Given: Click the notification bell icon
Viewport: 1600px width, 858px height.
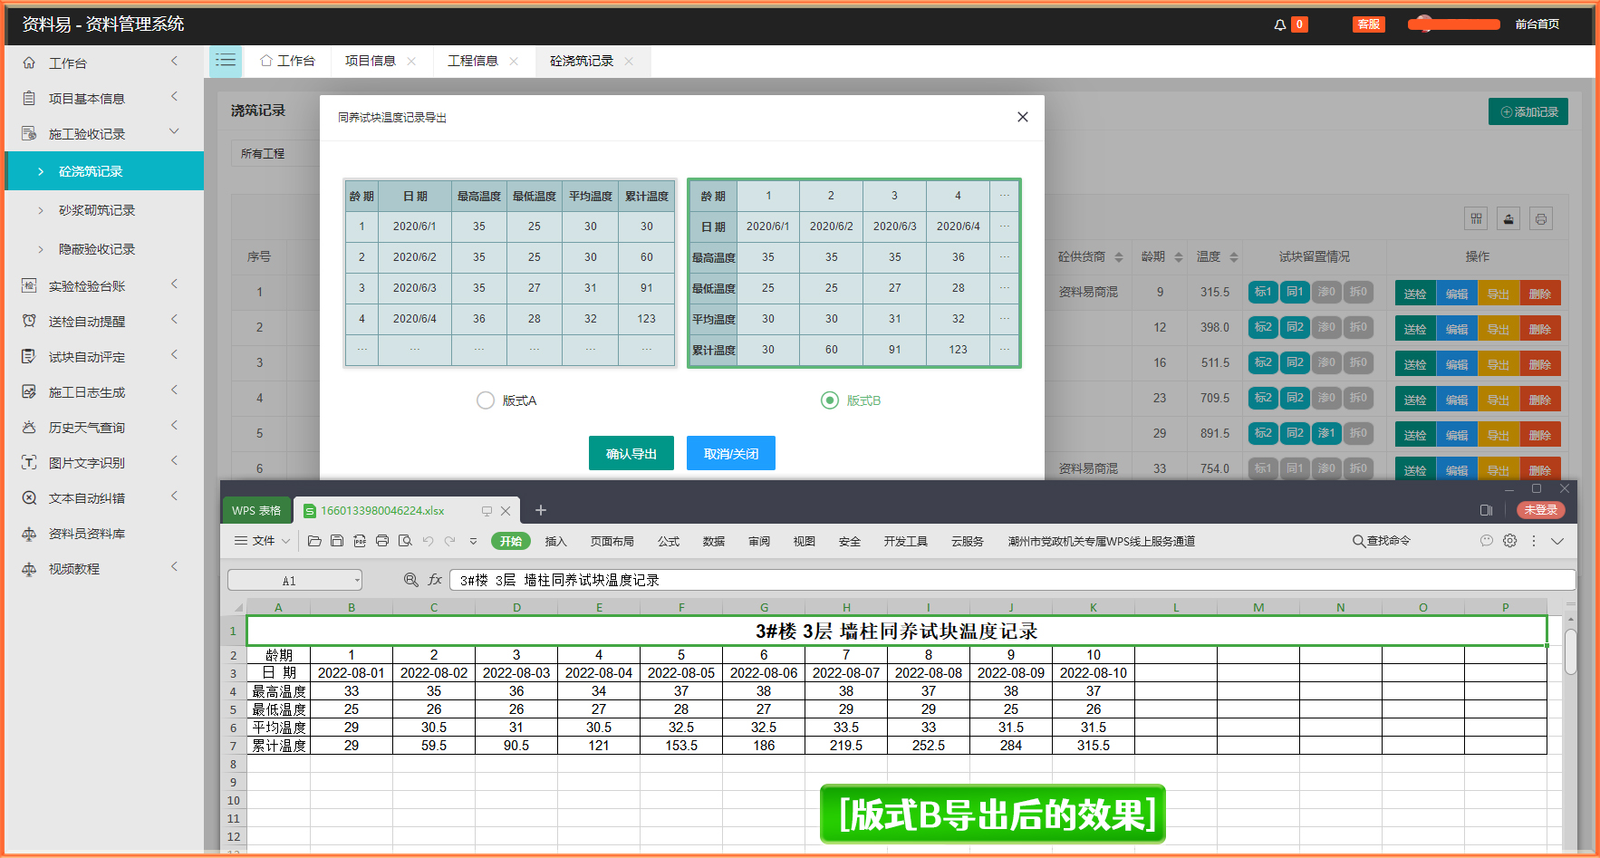Looking at the screenshot, I should [1279, 24].
